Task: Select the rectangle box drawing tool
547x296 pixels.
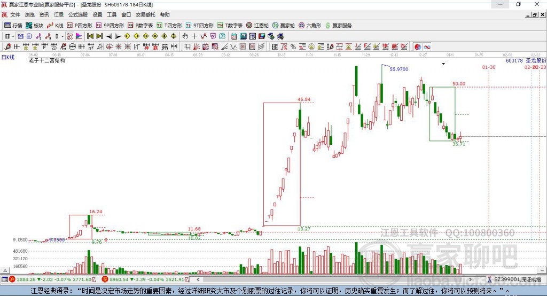Action: pyautogui.click(x=187, y=47)
